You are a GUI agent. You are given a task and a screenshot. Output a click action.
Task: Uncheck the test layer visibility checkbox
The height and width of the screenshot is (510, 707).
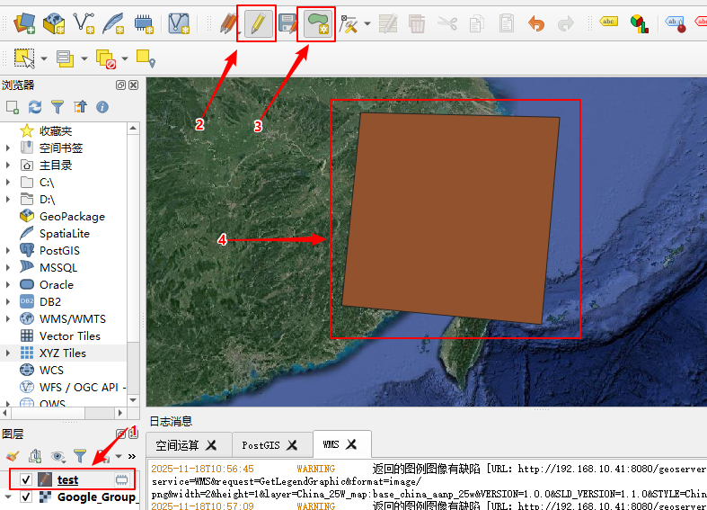coord(26,479)
